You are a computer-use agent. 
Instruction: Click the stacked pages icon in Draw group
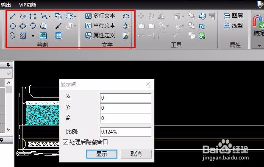click(x=43, y=26)
